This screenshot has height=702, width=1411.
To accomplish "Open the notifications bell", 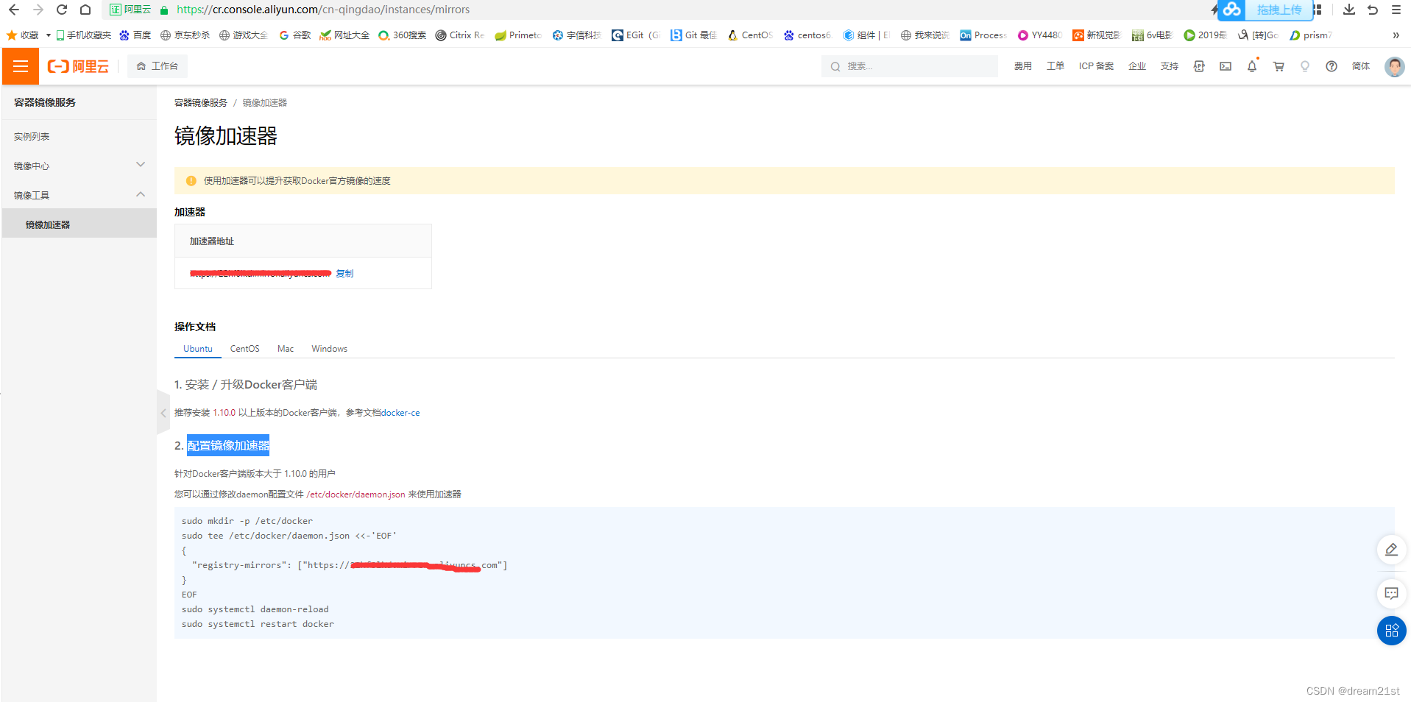I will (x=1252, y=66).
